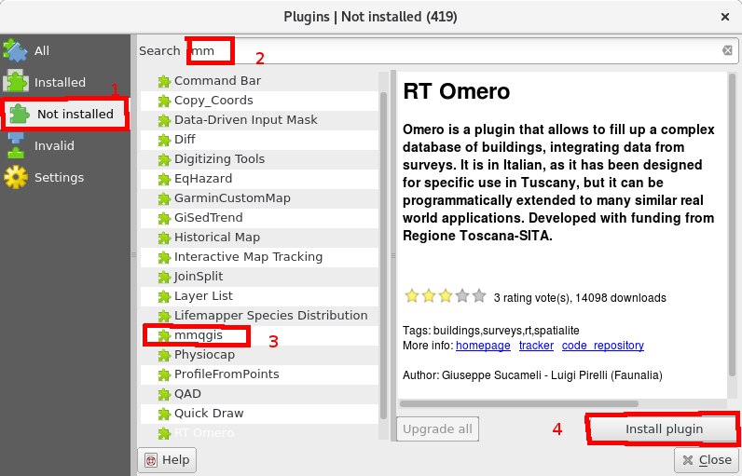Screen dimensions: 742x476
Task: Click the All tab puzzle icon
Action: [x=15, y=50]
